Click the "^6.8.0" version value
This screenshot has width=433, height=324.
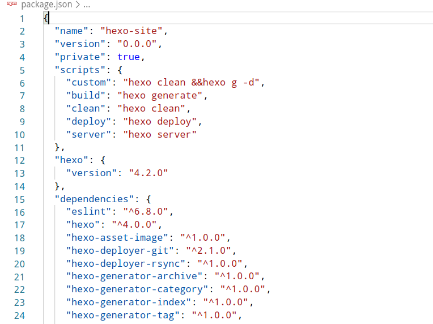tap(146, 212)
